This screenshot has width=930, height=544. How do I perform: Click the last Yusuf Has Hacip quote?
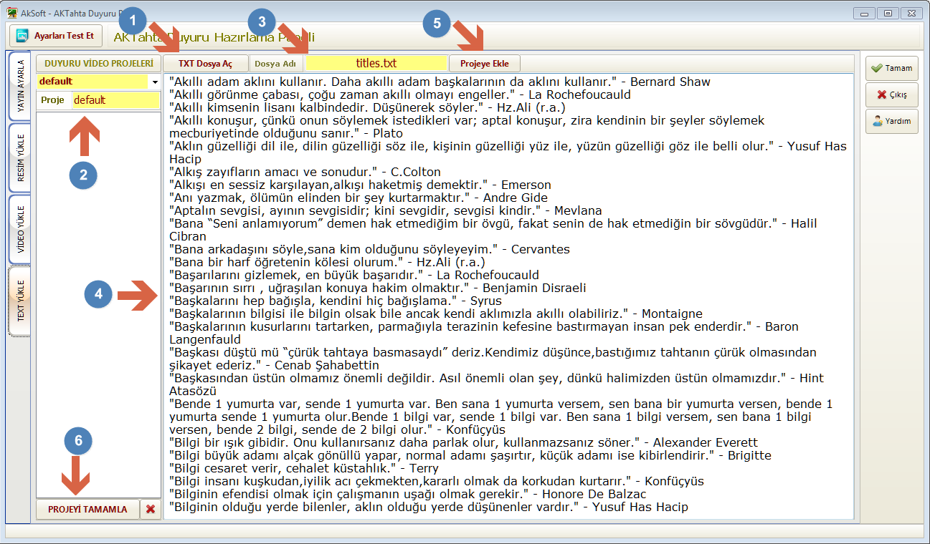tap(428, 507)
